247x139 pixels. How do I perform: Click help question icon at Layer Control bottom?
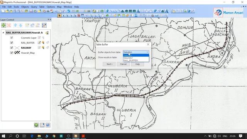(48, 125)
